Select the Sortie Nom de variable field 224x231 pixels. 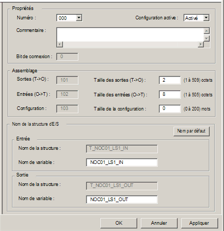[x=122, y=200]
